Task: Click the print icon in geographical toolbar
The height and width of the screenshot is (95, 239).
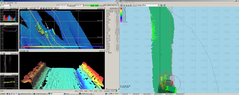Action: pyautogui.click(x=26, y=8)
